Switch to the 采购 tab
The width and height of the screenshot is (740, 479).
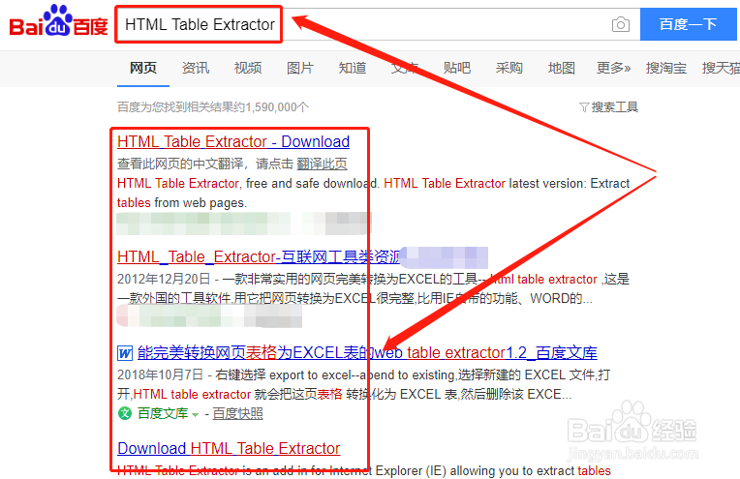click(509, 69)
